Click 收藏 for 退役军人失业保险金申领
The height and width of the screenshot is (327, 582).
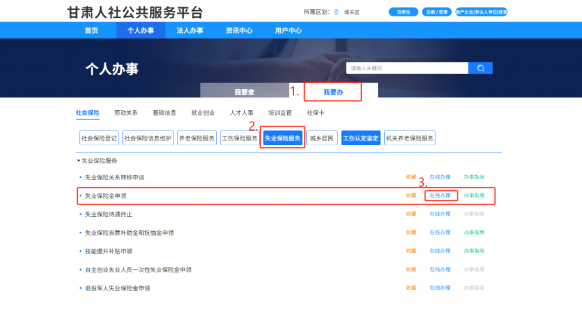click(411, 288)
